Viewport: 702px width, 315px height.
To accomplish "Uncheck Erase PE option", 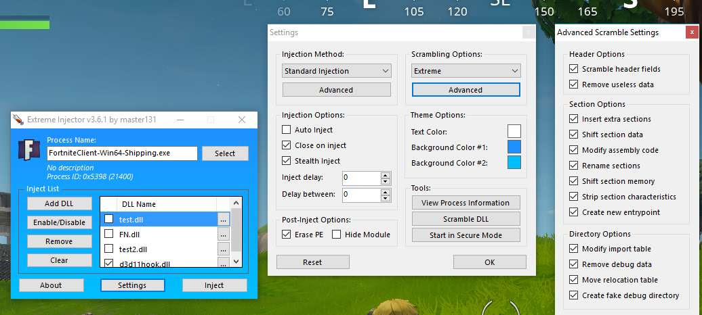I will [286, 235].
